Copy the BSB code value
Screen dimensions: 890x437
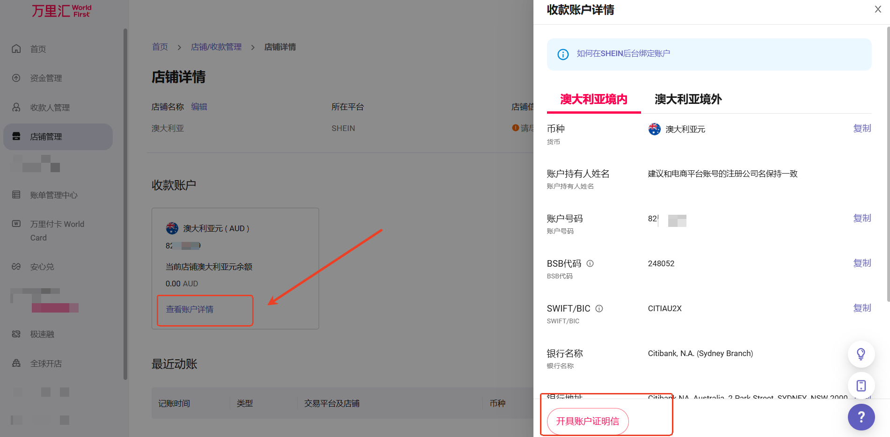tap(862, 263)
